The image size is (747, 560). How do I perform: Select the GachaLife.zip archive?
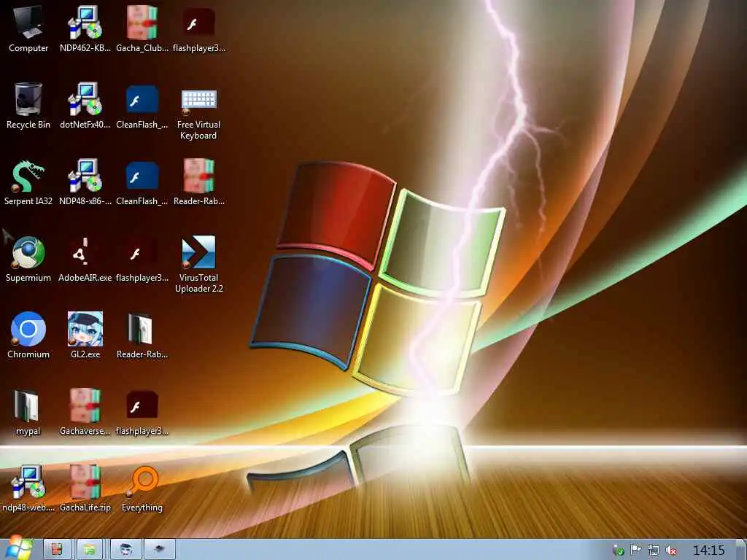[85, 489]
